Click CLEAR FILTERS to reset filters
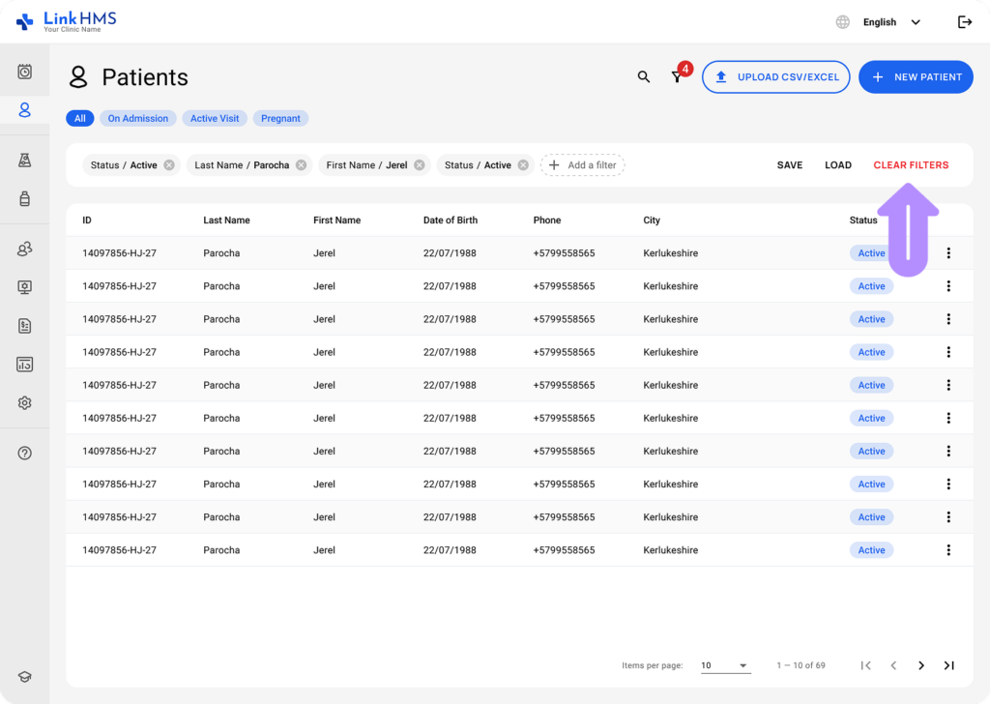 (x=911, y=164)
